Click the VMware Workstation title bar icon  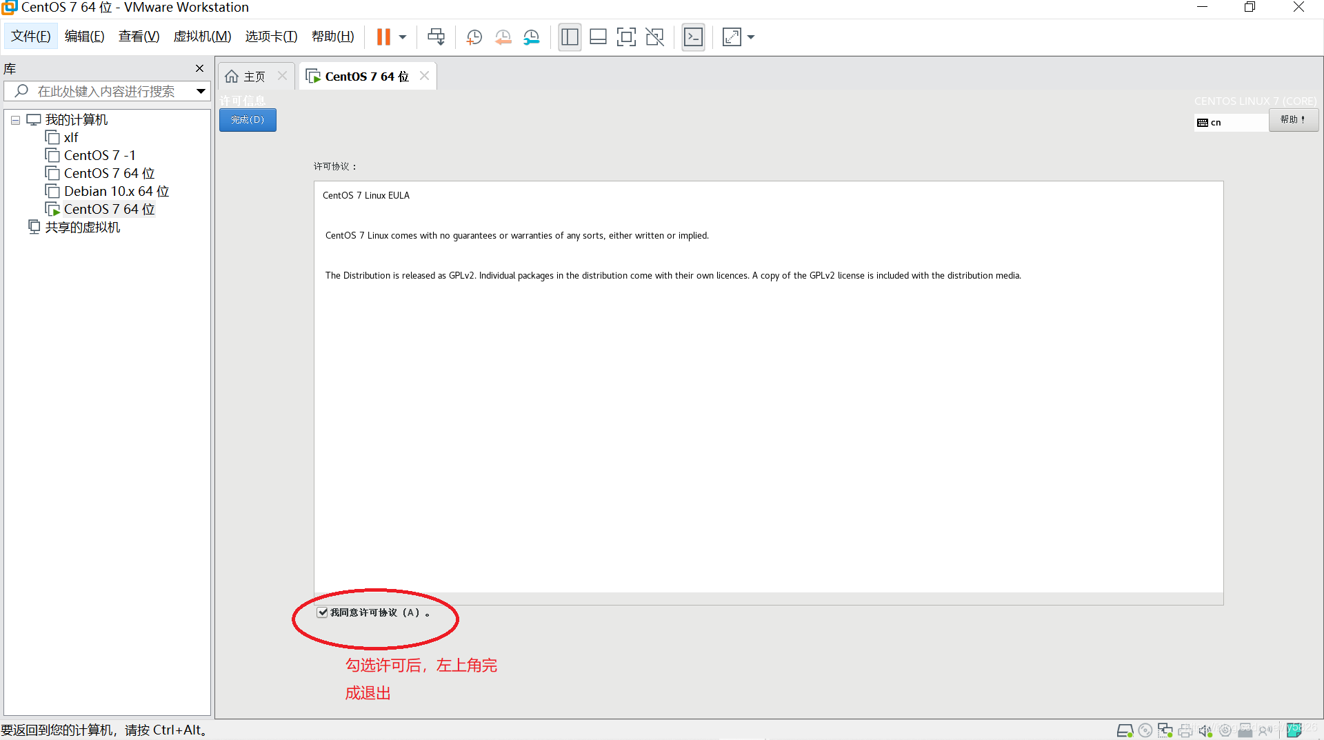click(9, 8)
